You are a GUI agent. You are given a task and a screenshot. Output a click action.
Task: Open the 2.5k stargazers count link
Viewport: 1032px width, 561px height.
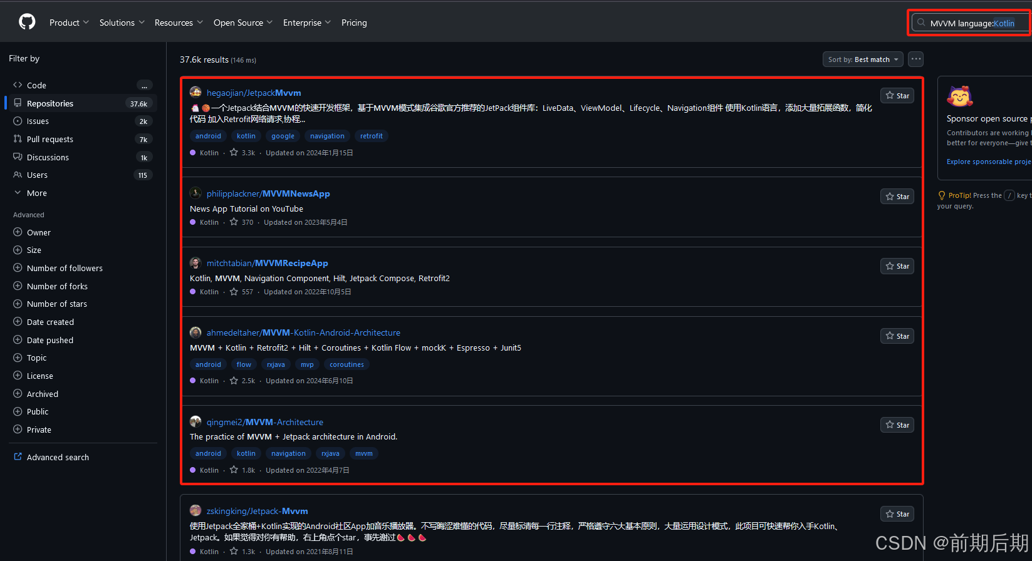click(x=242, y=381)
